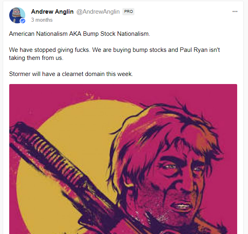Click the "taking them from us." text line
Screen dimensions: 248x234
pos(36,58)
